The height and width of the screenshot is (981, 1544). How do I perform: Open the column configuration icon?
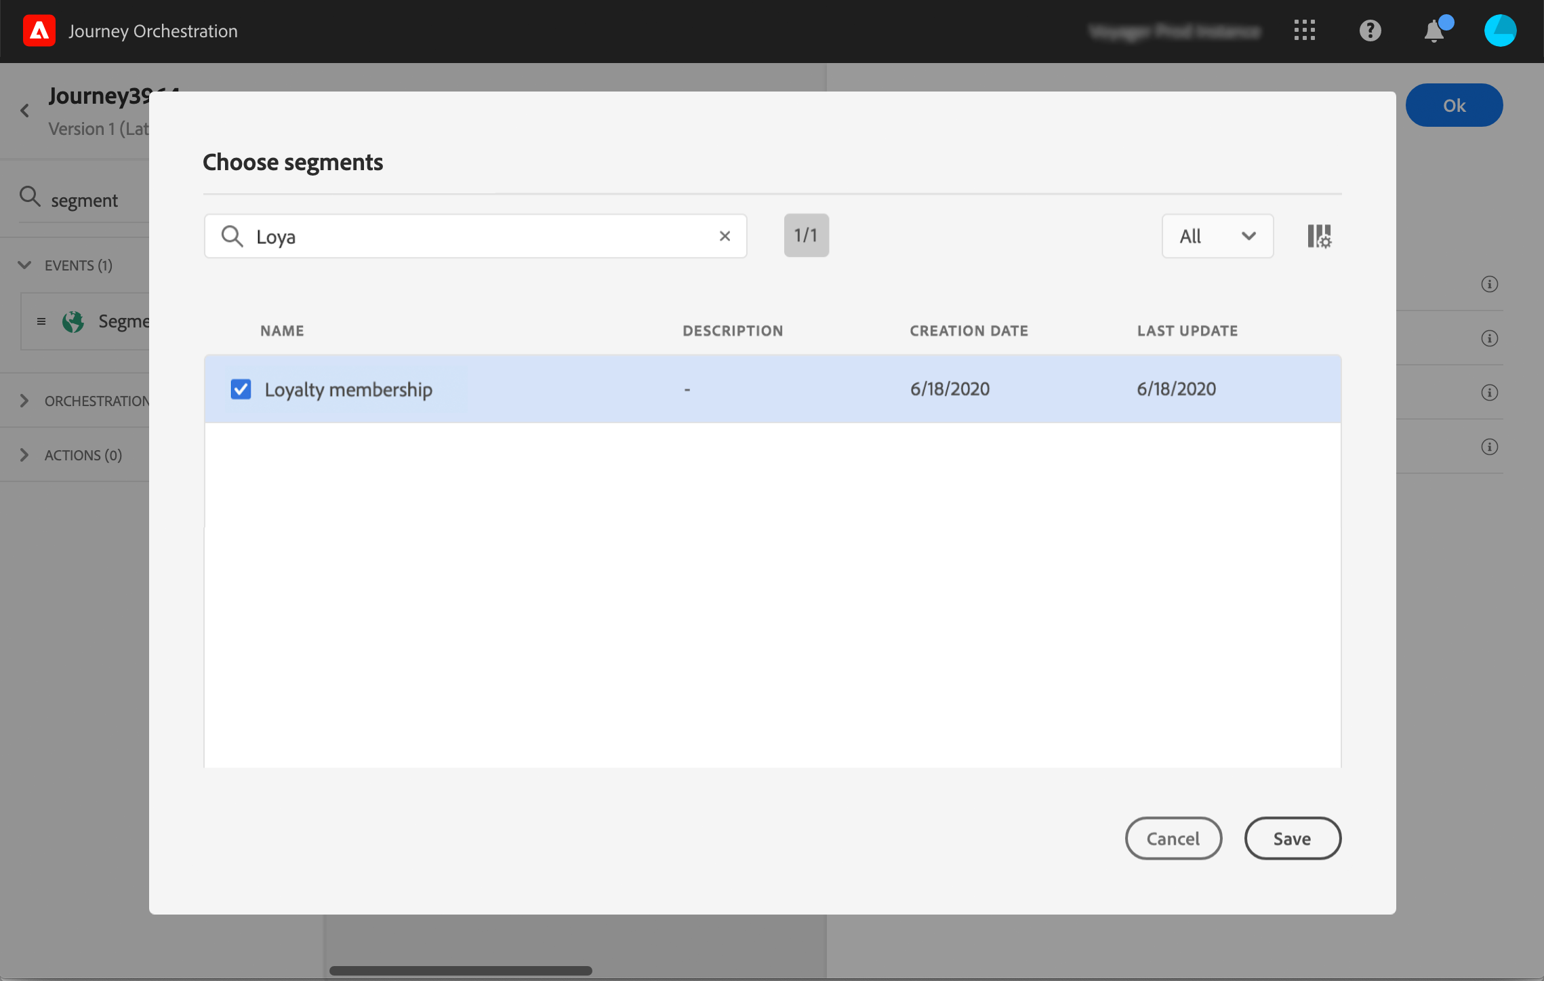tap(1319, 237)
